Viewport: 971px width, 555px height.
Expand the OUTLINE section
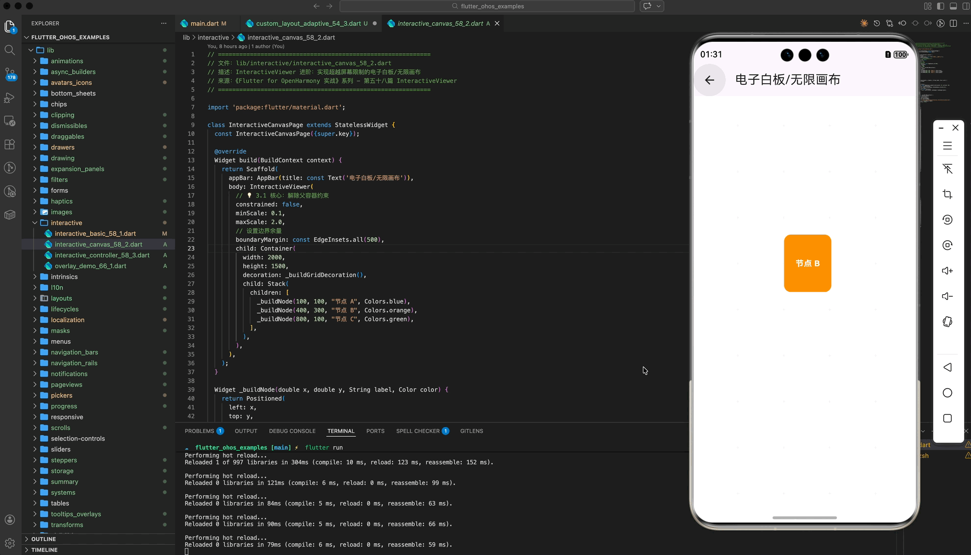point(44,539)
